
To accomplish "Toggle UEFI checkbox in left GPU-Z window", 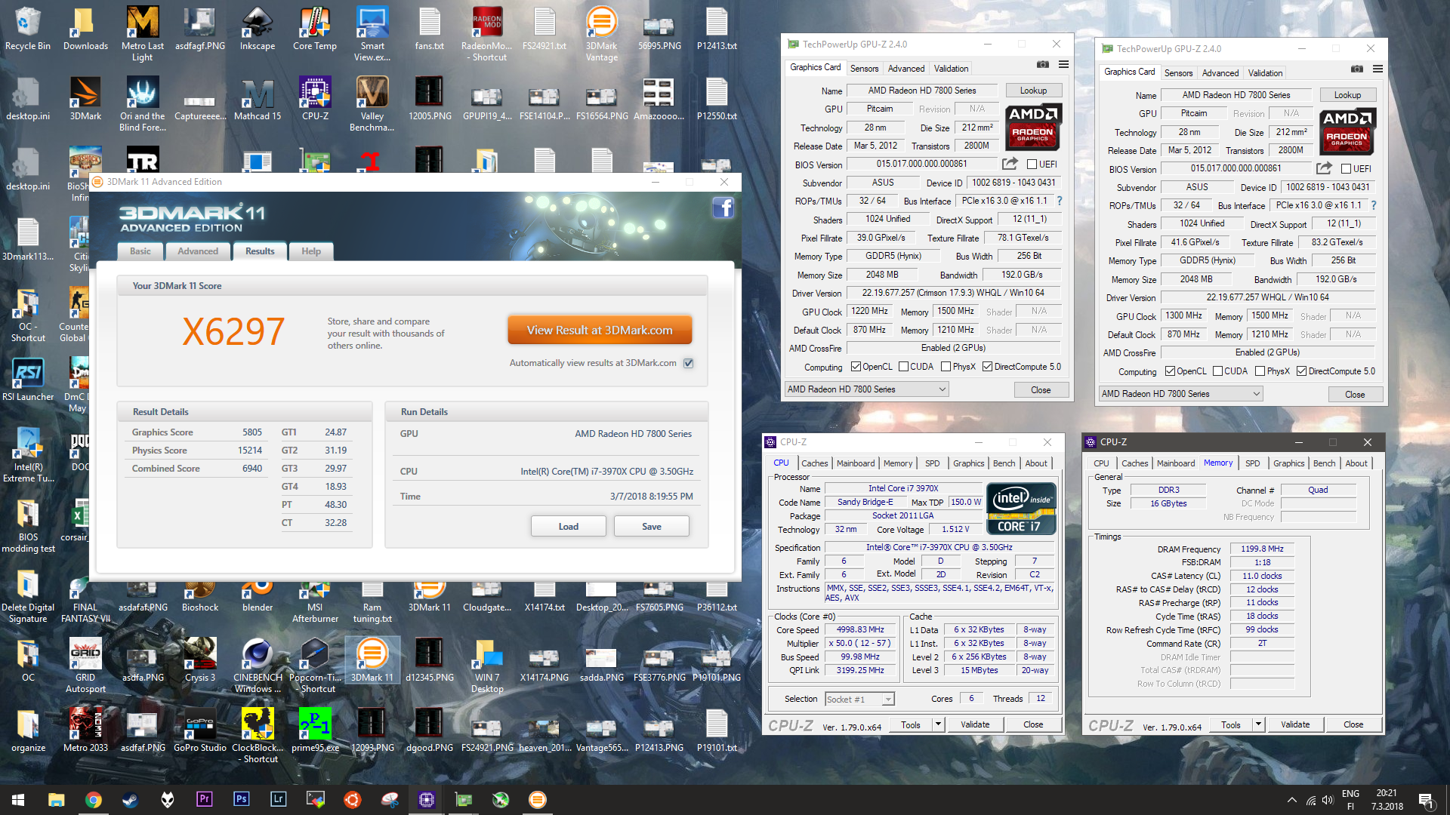I will pyautogui.click(x=1032, y=165).
